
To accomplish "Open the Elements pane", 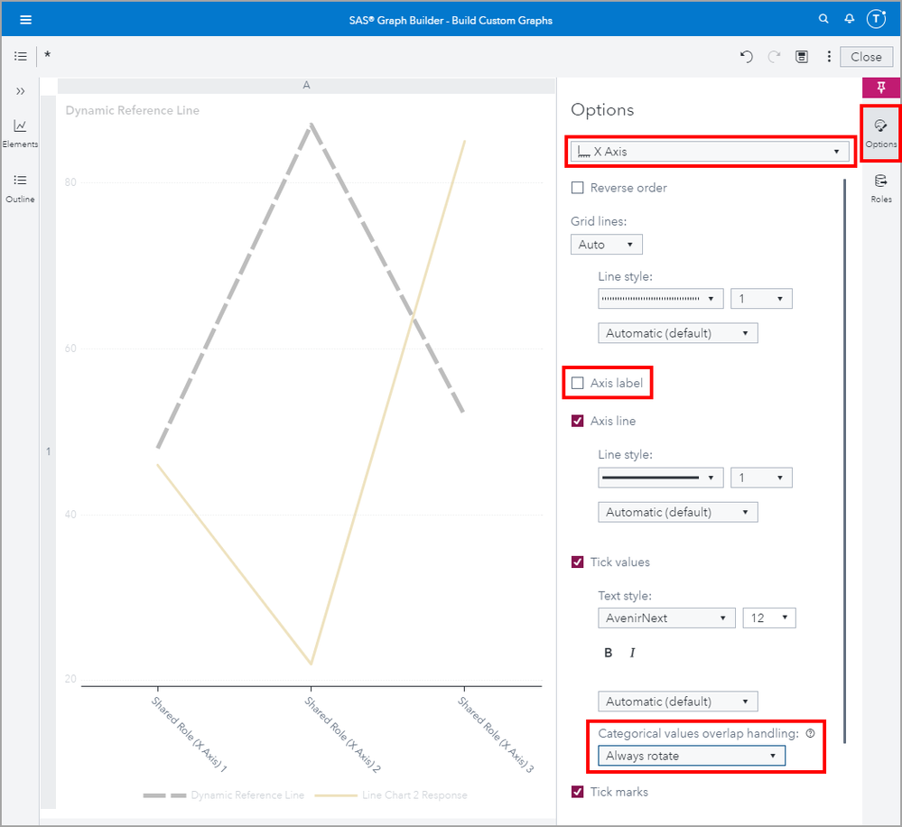I will coord(20,134).
